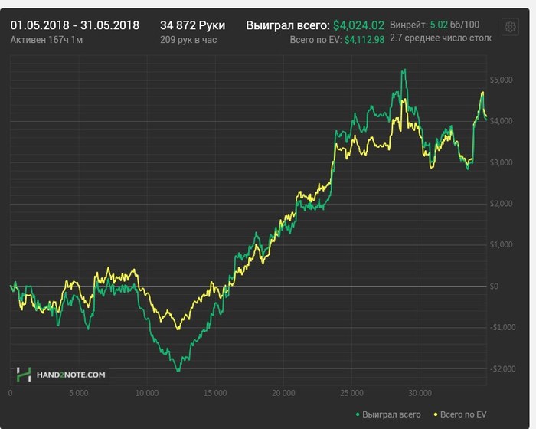The width and height of the screenshot is (536, 429).
Task: Click the '20 000' x-axis label
Action: point(283,393)
